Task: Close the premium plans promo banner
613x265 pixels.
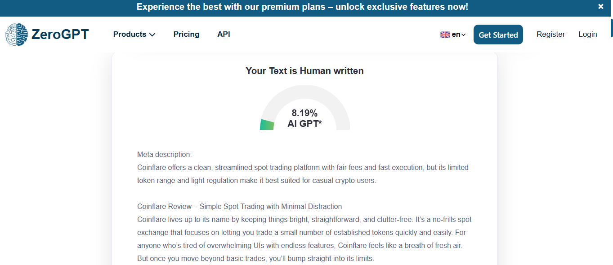Action: tap(601, 7)
